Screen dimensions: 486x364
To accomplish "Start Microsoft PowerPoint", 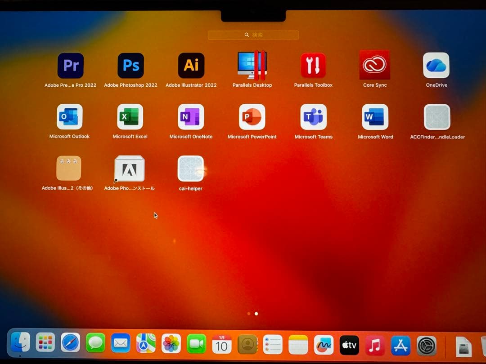I will coord(252,117).
